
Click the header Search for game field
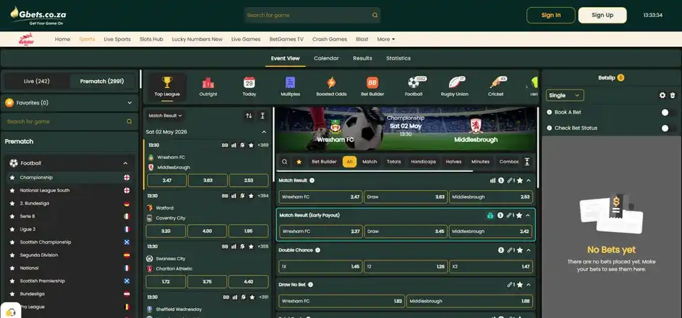coord(312,15)
